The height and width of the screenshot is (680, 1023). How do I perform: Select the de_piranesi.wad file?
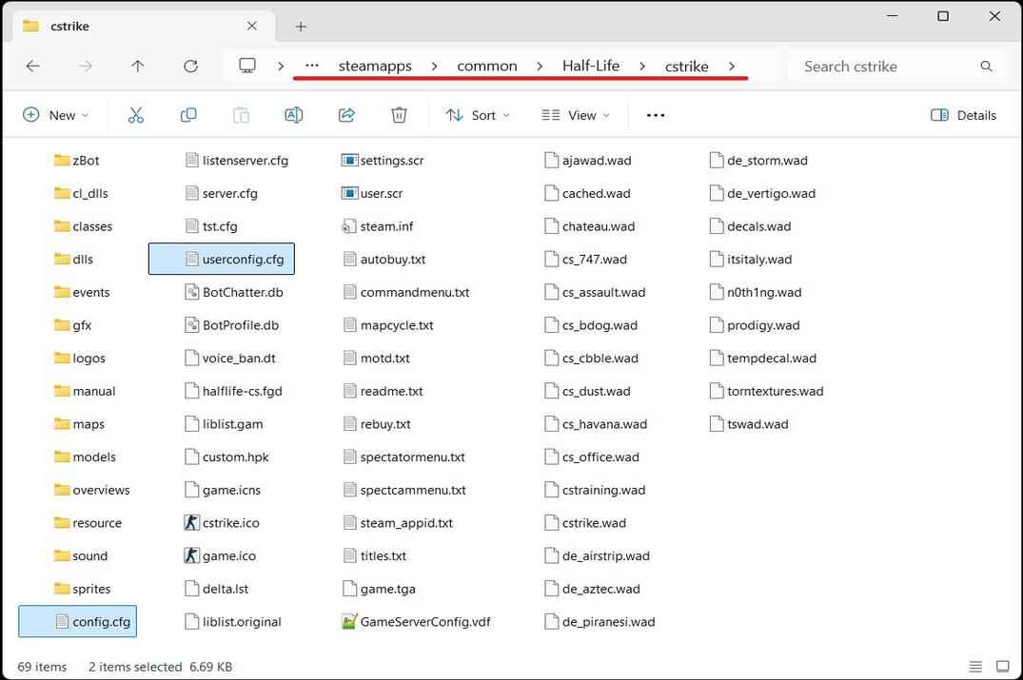[600, 622]
